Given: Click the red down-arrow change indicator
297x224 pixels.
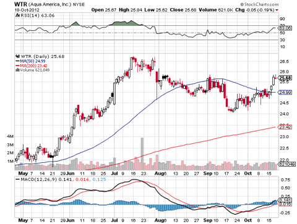Looking at the screenshot, I should click(x=277, y=10).
